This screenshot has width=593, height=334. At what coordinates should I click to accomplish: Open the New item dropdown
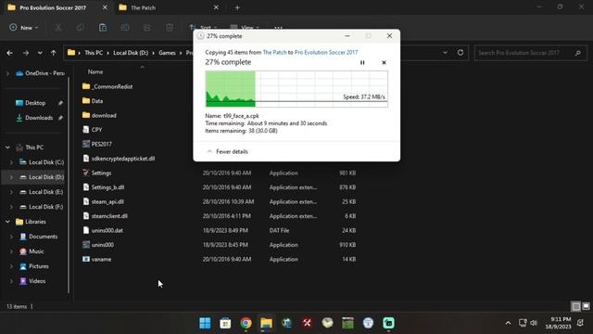23,27
